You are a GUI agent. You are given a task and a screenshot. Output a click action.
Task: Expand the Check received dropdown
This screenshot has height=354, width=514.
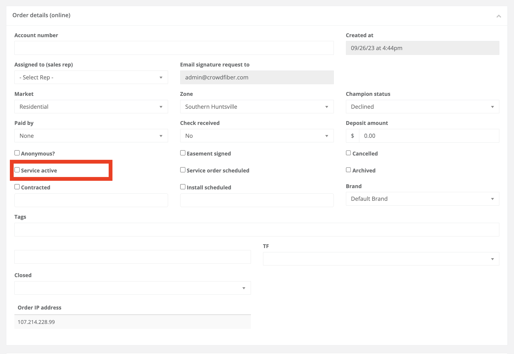[x=257, y=136]
